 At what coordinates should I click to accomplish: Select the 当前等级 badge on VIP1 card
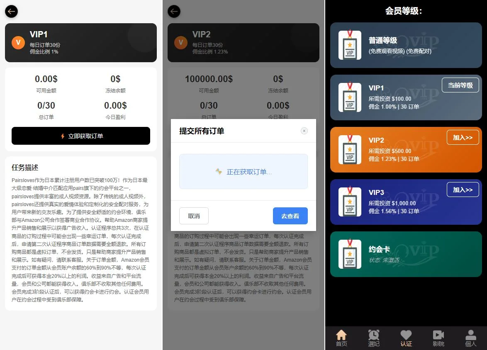460,85
